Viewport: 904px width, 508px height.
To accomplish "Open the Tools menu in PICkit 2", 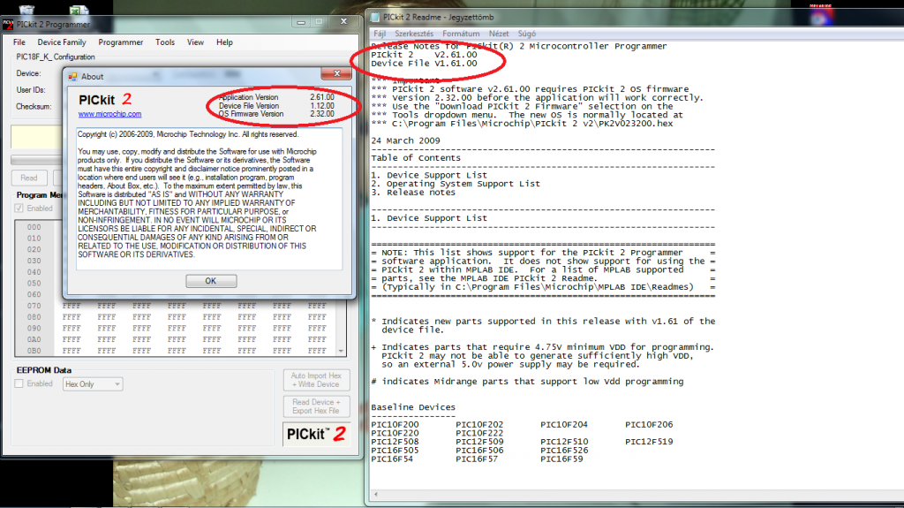I will click(x=165, y=42).
